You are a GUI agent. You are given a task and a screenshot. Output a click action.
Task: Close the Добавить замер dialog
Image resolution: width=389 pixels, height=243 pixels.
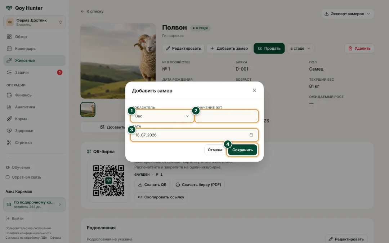click(x=254, y=90)
